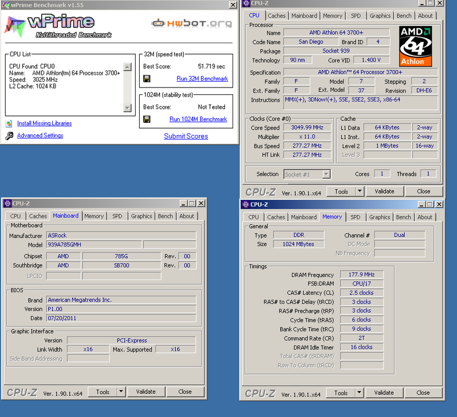457x417 pixels.
Task: Minimize the Mainboard CPU-Z window
Action: coord(183,203)
